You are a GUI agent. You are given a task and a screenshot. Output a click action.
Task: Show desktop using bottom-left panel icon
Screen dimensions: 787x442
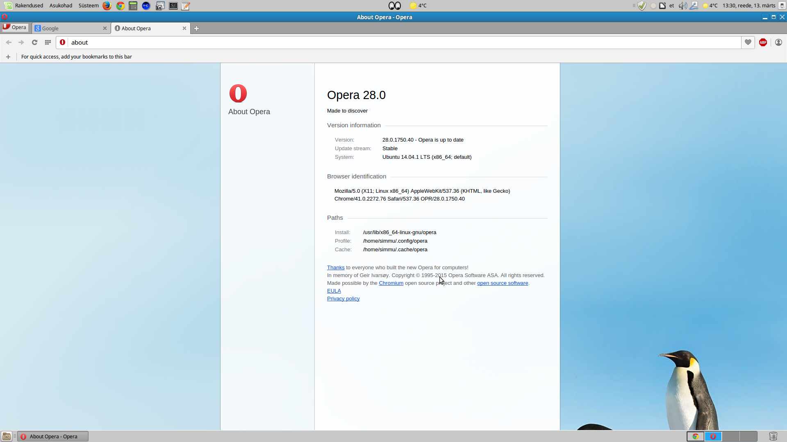(x=7, y=436)
